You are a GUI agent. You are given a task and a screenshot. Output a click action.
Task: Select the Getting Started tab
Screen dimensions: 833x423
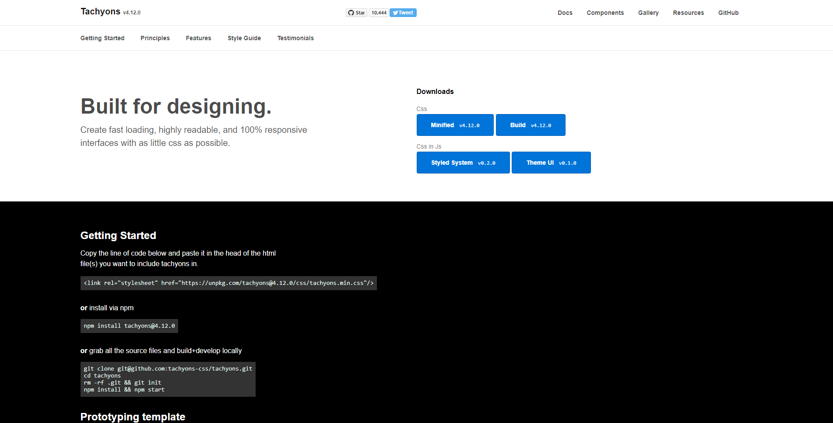tap(102, 38)
